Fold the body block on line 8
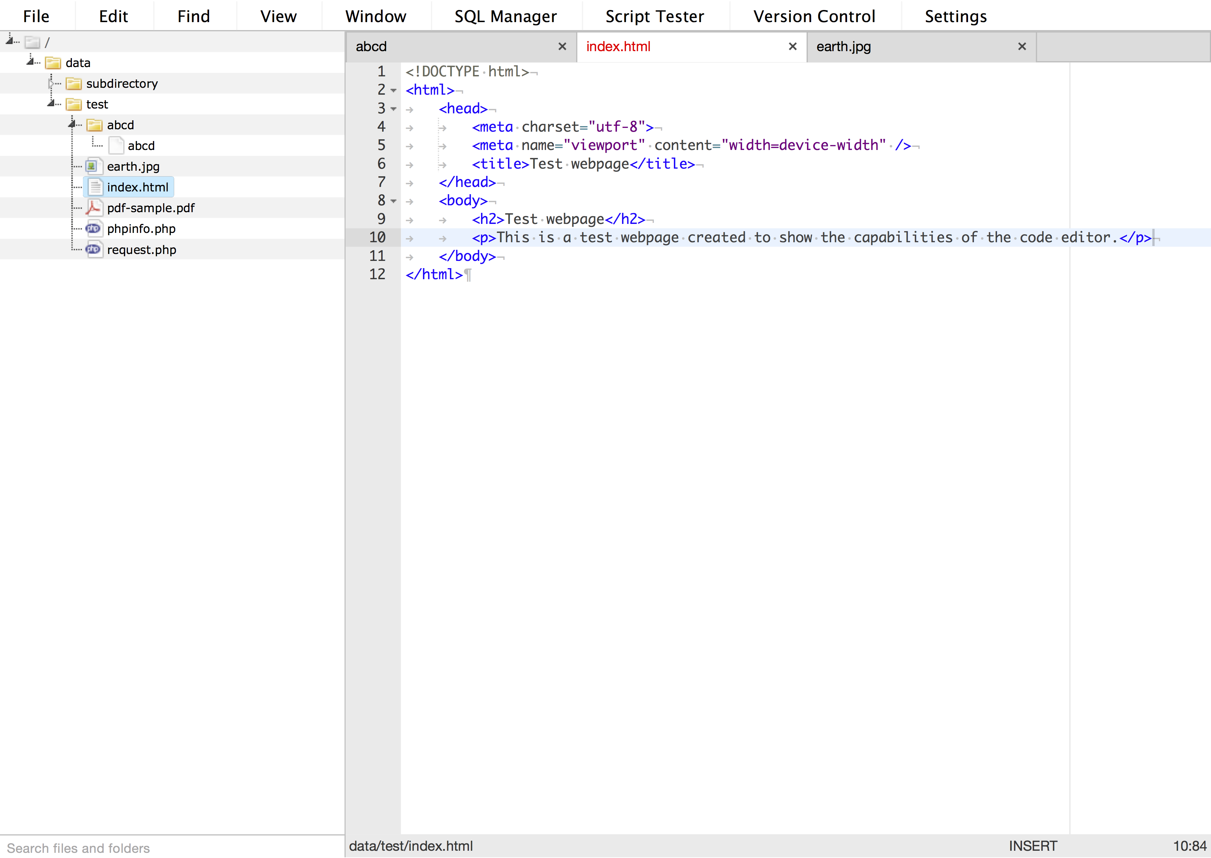The image size is (1211, 858). pyautogui.click(x=394, y=201)
